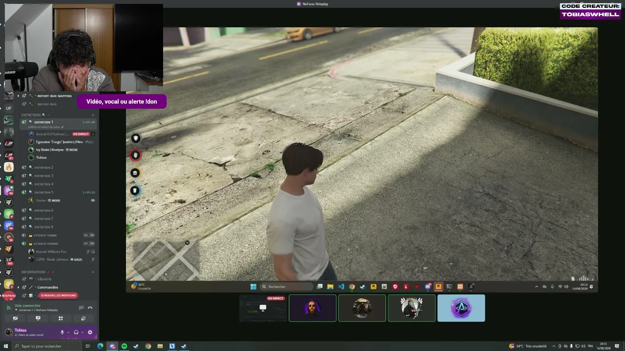Image resolution: width=625 pixels, height=351 pixels.
Task: Open headphone output device options arrow
Action: [x=82, y=332]
